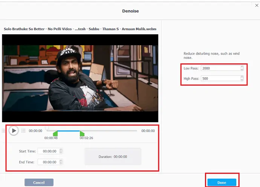260x187 pixels.
Task: Click the Cancel button
Action: coord(39,182)
